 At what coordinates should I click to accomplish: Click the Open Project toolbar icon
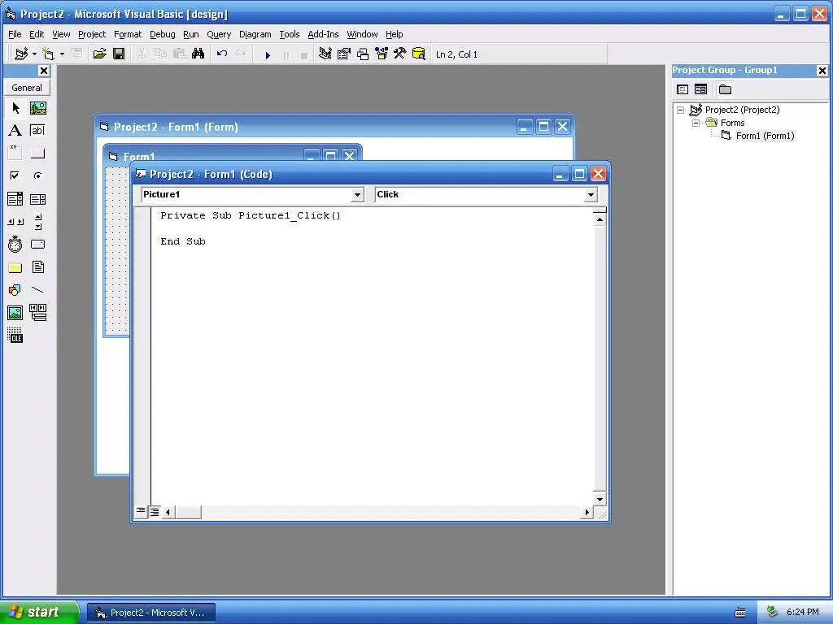click(99, 54)
